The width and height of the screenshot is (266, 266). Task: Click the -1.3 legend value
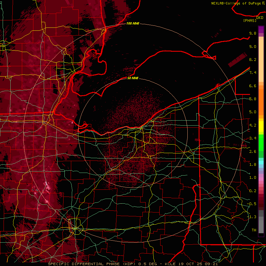tap(252, 217)
